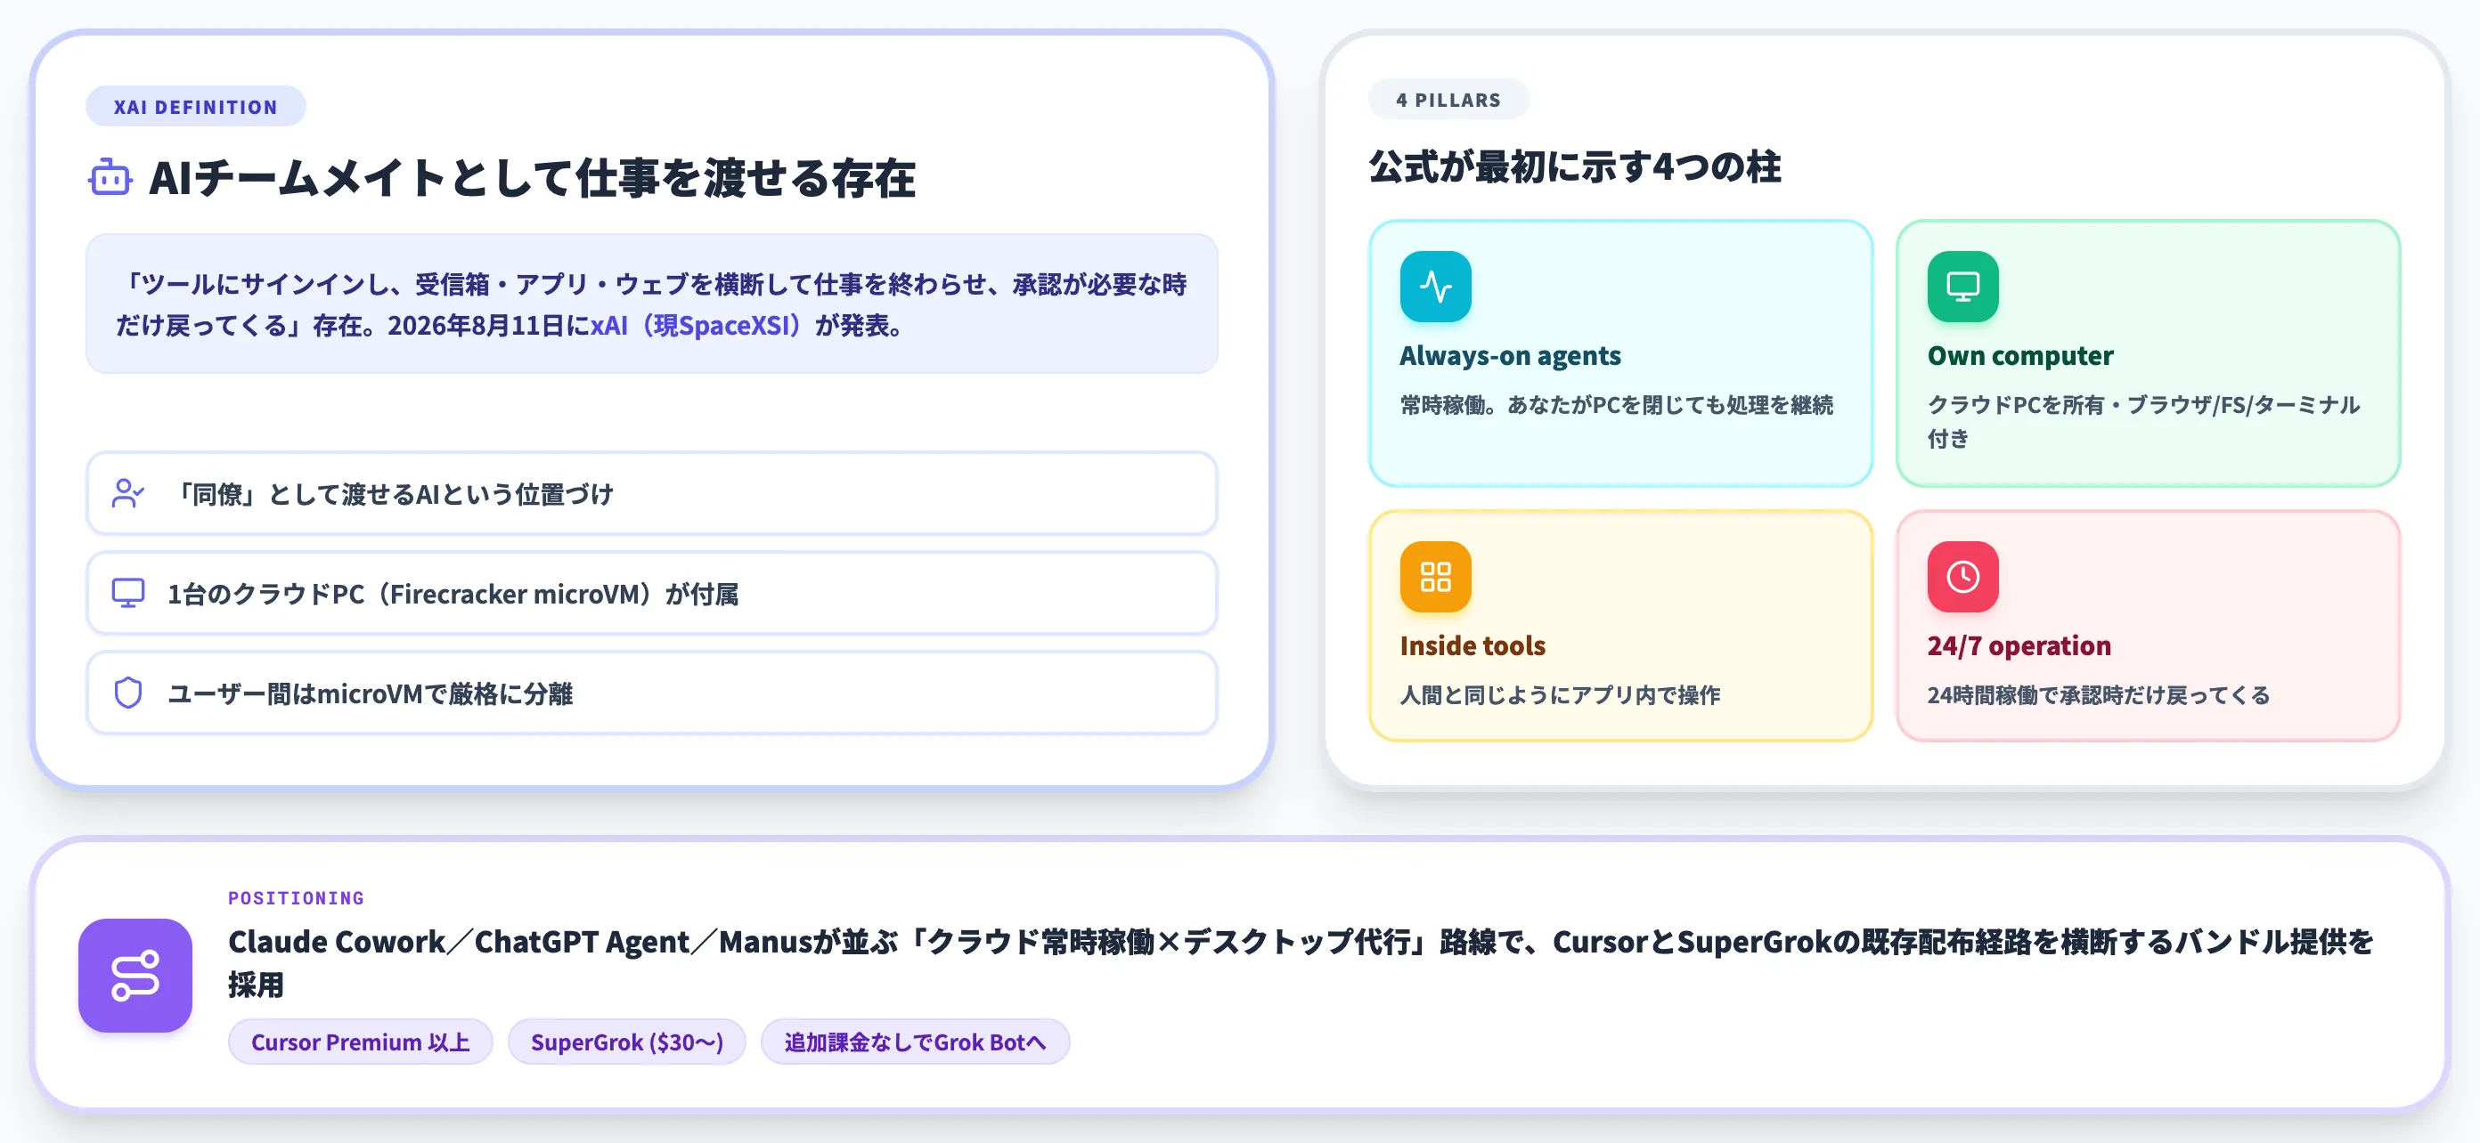Image resolution: width=2480 pixels, height=1143 pixels.
Task: Click the XAI DEFINITION badge
Action: 195,107
